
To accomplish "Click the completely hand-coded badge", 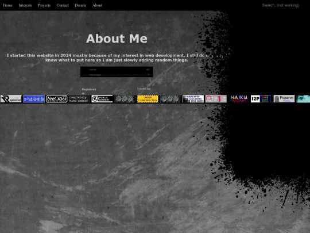I will (79, 99).
